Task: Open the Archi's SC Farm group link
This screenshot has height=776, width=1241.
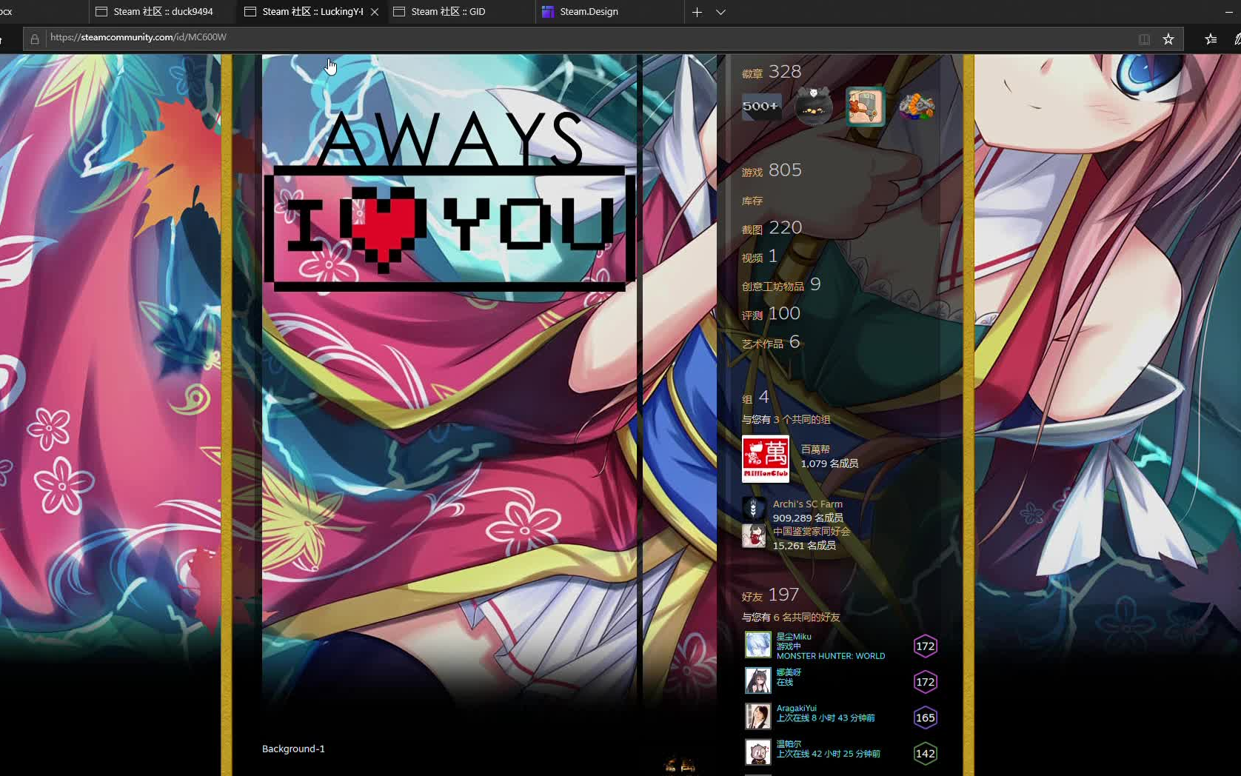Action: [808, 504]
